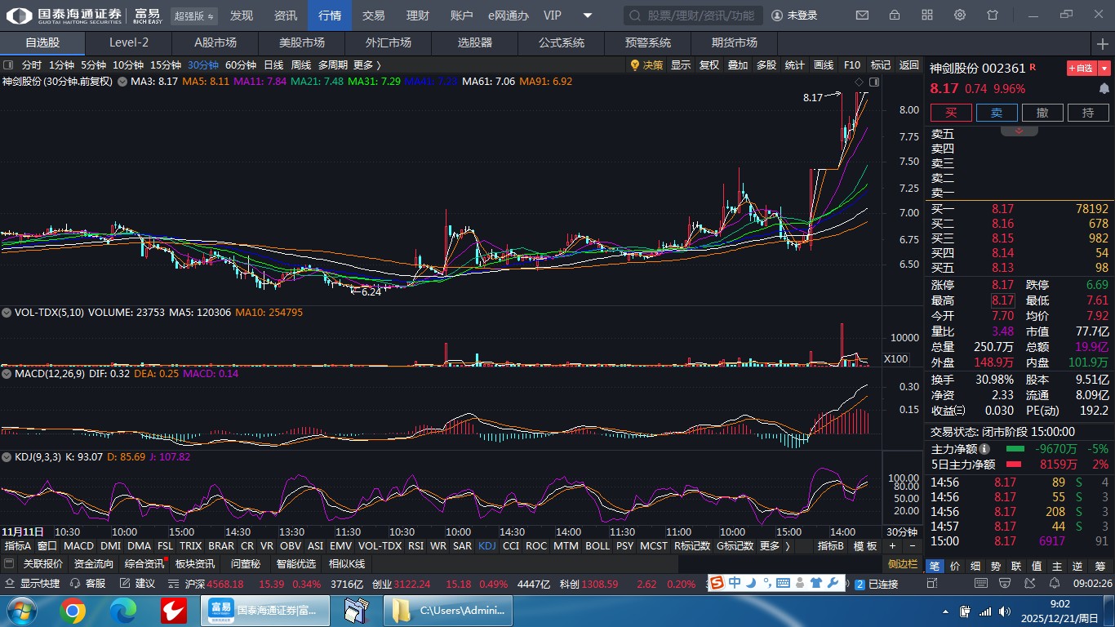The image size is (1115, 627).
Task: Expand the 自选 dropdown arrow
Action: click(x=1104, y=69)
